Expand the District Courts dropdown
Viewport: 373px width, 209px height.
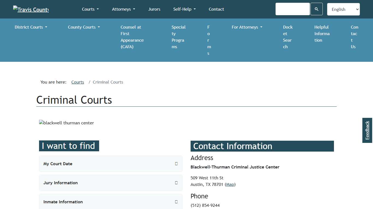pos(31,27)
